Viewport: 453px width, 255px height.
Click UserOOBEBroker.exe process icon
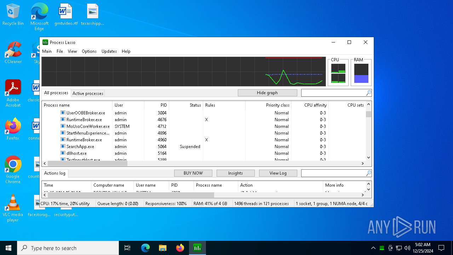[63, 113]
